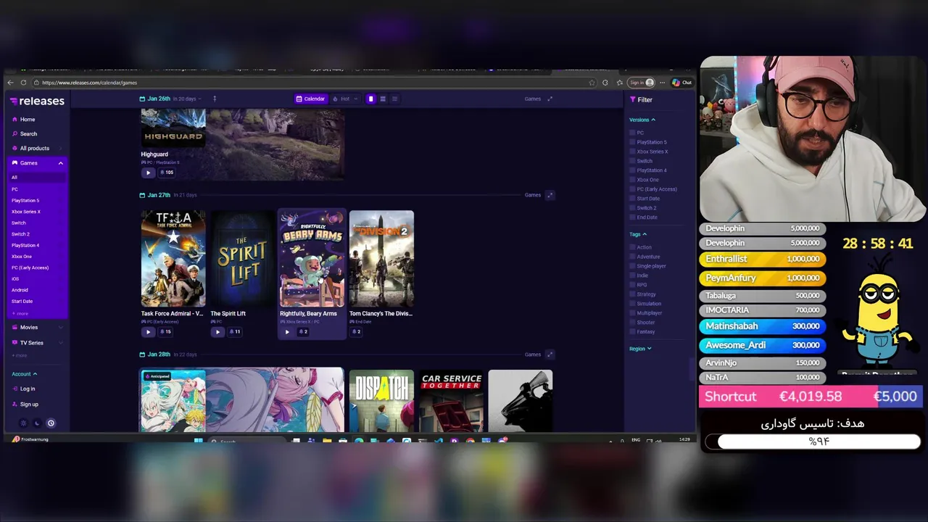Check PlayStation 5 version filter
This screenshot has height=522, width=928.
(x=632, y=142)
